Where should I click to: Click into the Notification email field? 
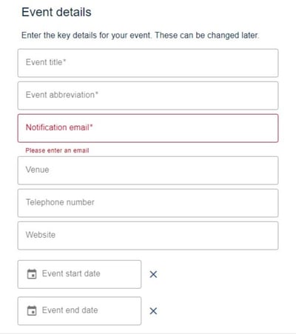pyautogui.click(x=148, y=128)
